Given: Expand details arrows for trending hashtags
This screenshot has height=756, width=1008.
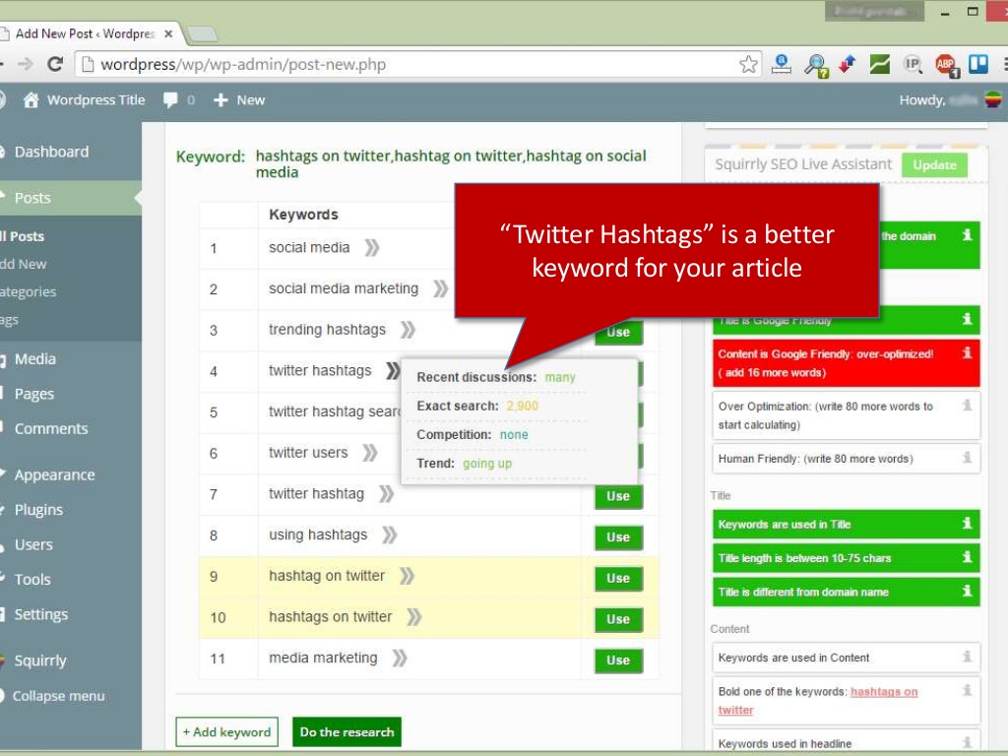Looking at the screenshot, I should 408,330.
